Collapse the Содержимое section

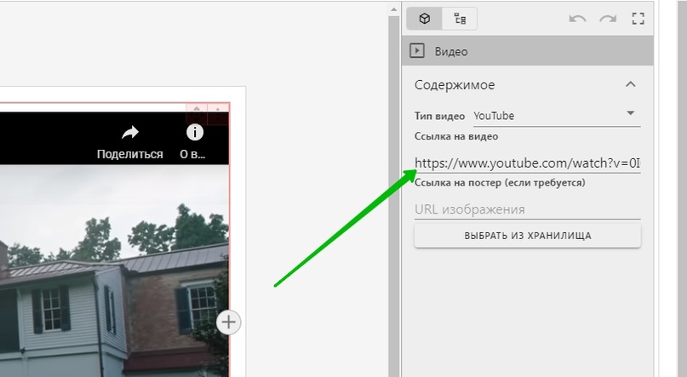tap(630, 84)
